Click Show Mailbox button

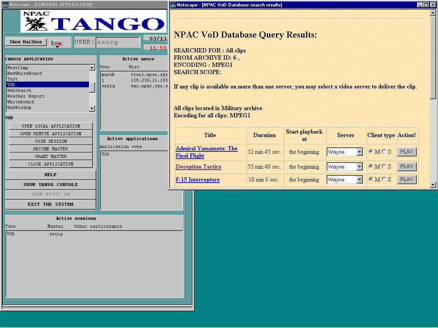26,42
